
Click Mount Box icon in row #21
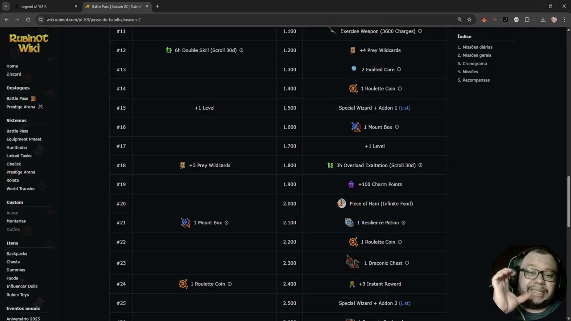click(x=186, y=222)
